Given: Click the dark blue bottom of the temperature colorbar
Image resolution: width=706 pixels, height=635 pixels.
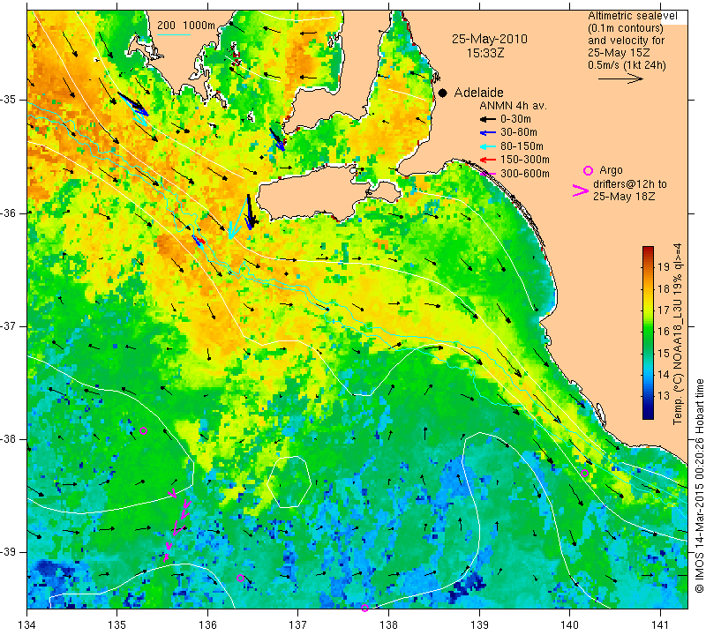Looking at the screenshot, I should pos(648,415).
